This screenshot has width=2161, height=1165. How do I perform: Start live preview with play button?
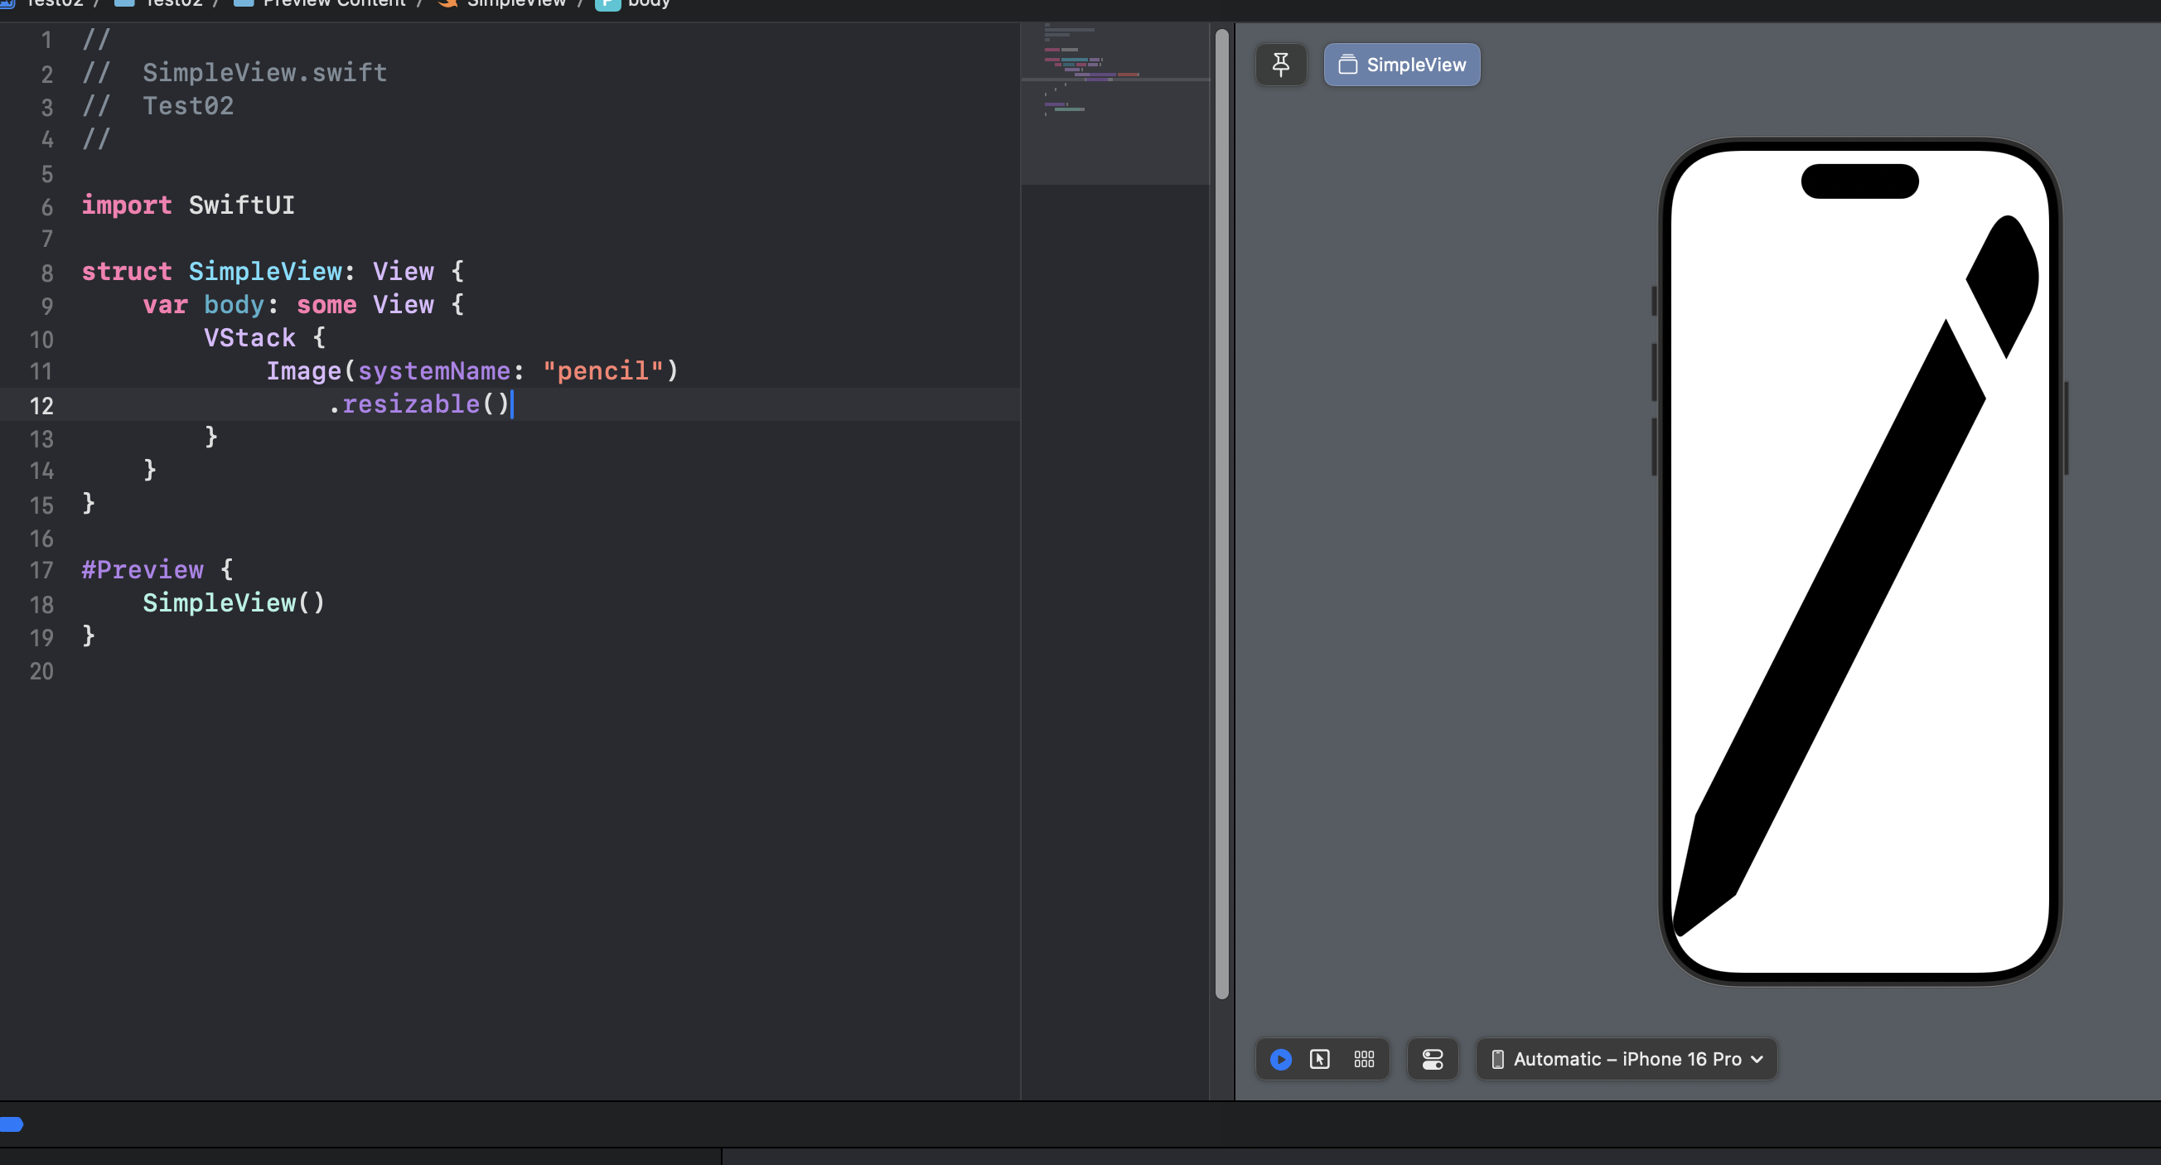click(1280, 1059)
